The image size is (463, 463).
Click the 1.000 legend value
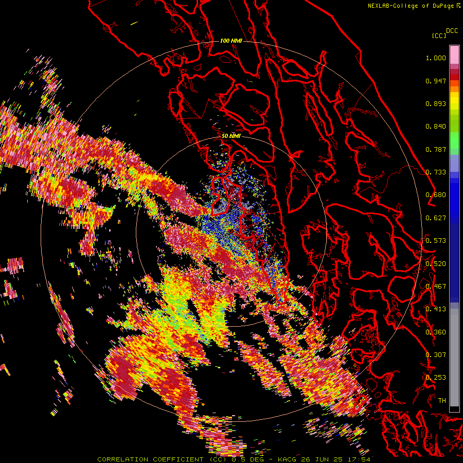(436, 58)
